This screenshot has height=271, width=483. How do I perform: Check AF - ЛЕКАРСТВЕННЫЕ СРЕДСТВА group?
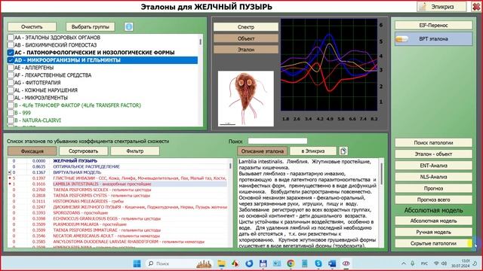pos(11,75)
